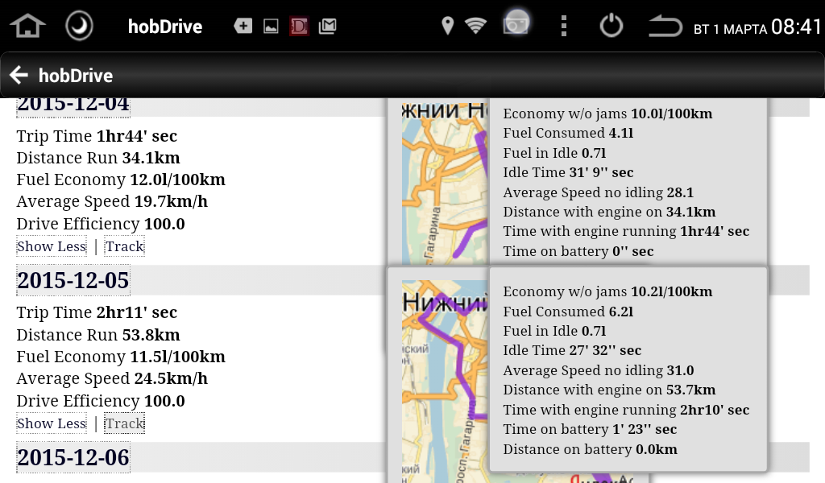Tap the GPS location pin icon
Image resolution: width=825 pixels, height=483 pixels.
click(447, 26)
